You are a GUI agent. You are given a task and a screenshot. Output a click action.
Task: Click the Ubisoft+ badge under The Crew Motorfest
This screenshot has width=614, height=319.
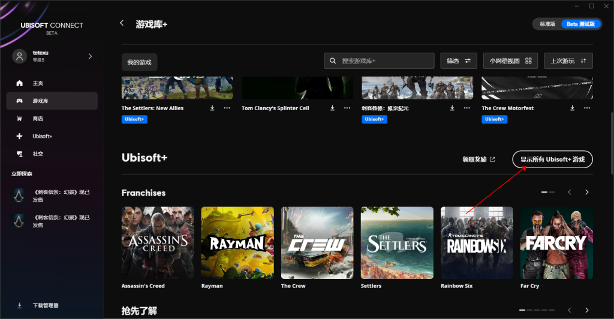494,119
